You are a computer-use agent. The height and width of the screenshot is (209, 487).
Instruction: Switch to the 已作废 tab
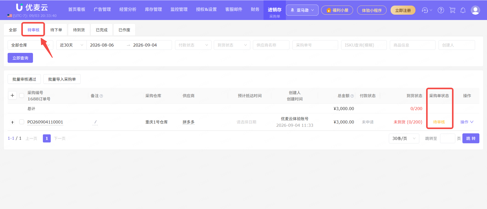pos(124,30)
